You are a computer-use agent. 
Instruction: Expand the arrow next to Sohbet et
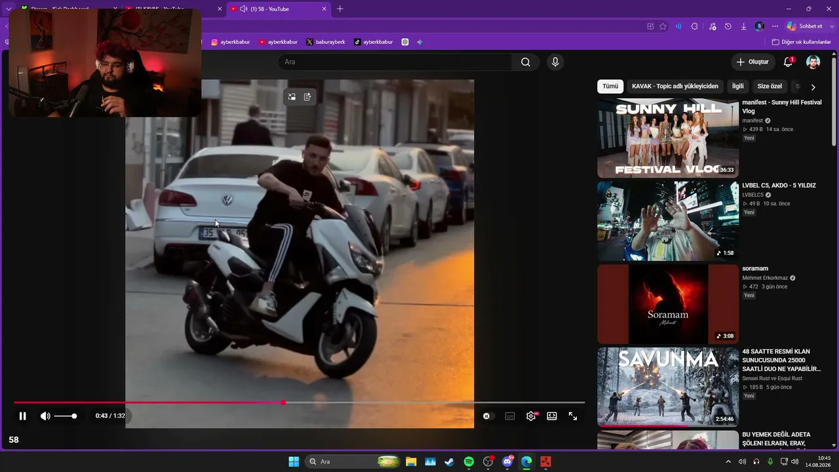coord(830,26)
